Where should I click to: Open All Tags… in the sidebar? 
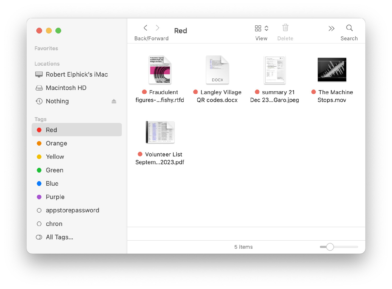(x=77, y=237)
